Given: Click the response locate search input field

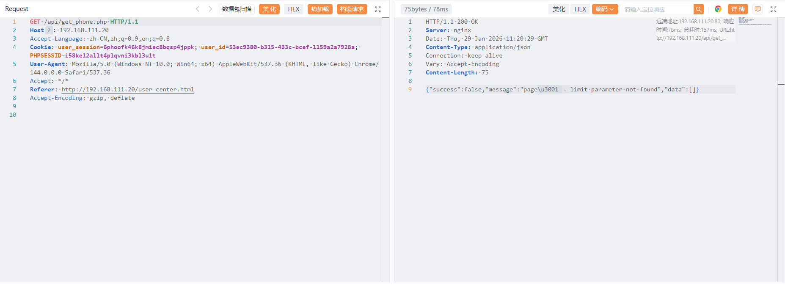Looking at the screenshot, I should [656, 9].
